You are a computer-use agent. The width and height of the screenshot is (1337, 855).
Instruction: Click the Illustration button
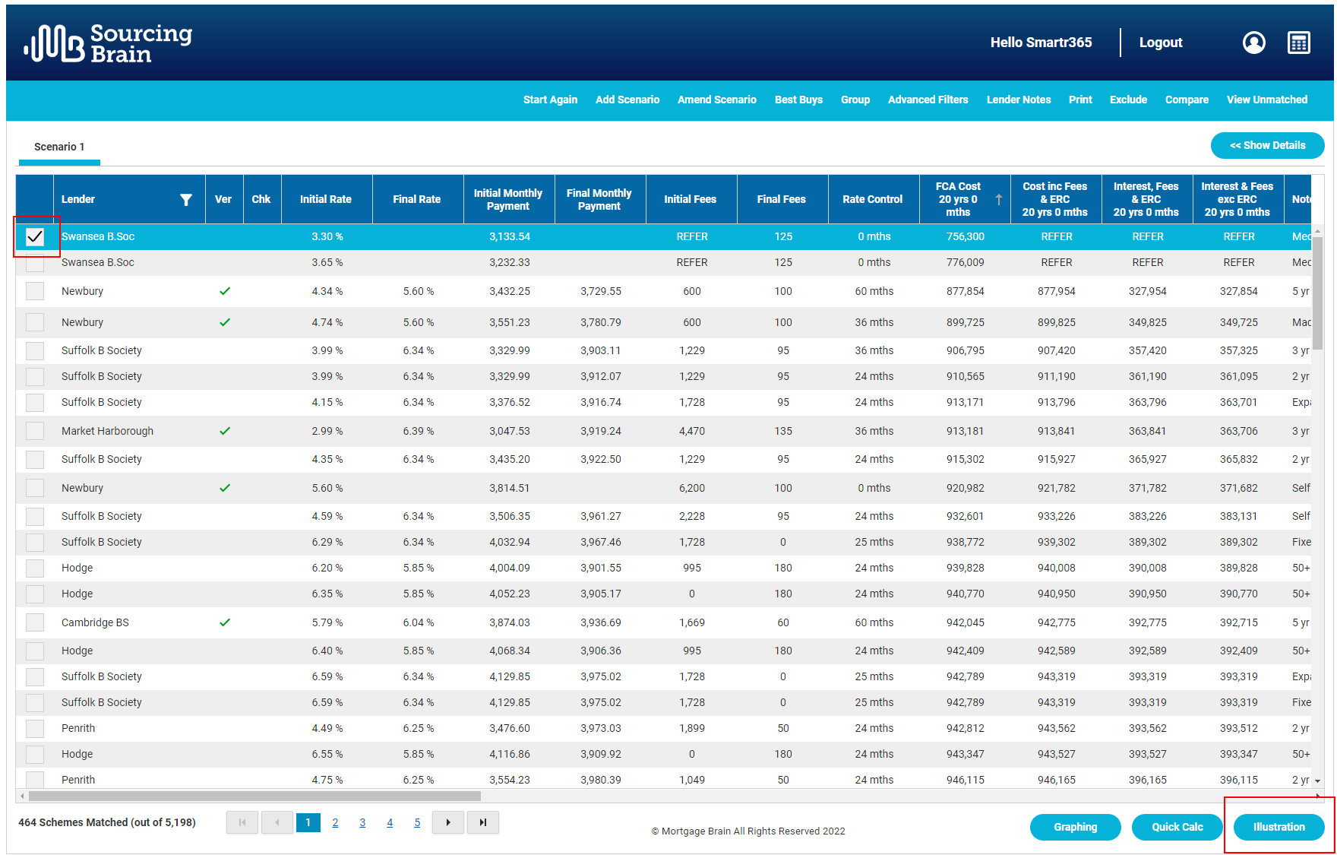click(x=1279, y=827)
